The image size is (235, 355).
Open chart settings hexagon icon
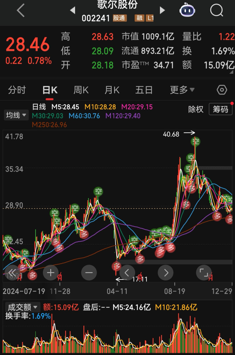222,90
